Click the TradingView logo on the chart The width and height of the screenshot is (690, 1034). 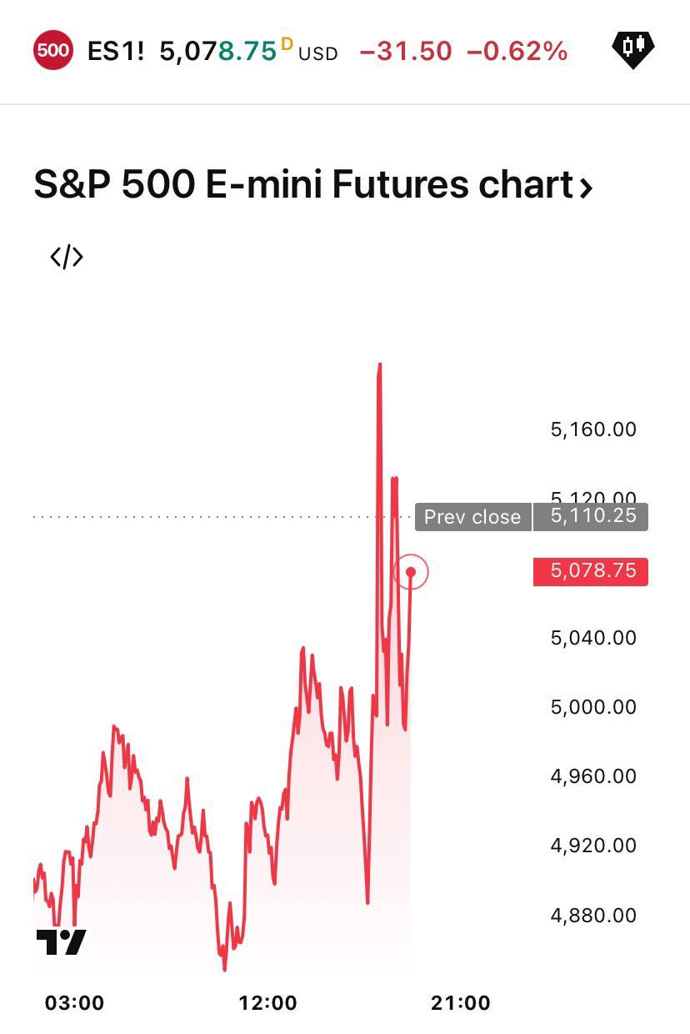62,942
